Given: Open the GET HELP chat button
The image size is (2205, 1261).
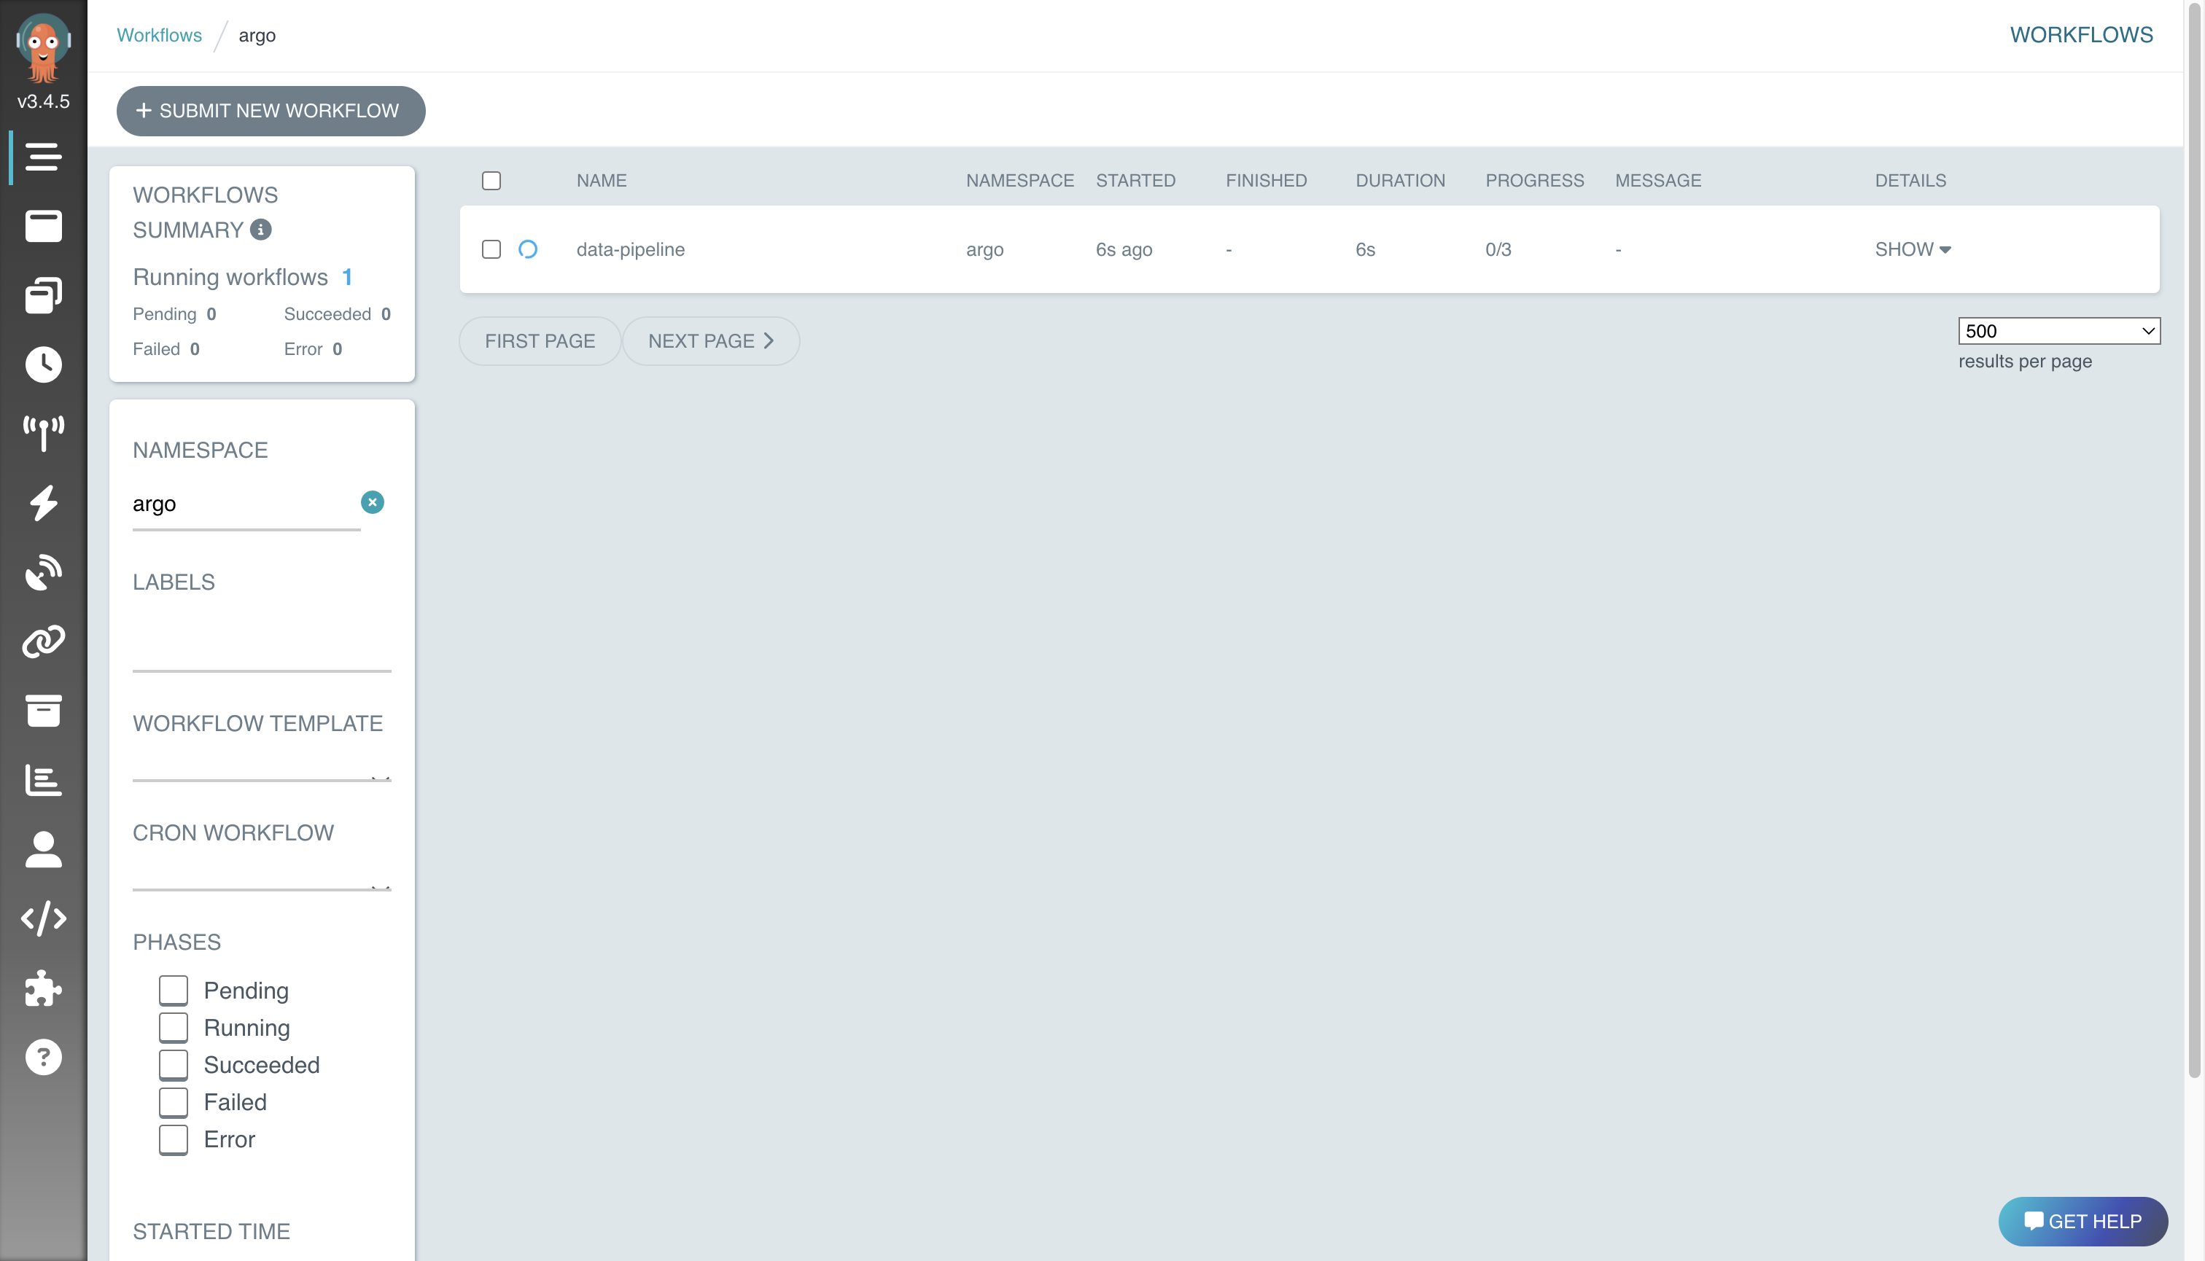Looking at the screenshot, I should coord(2082,1221).
